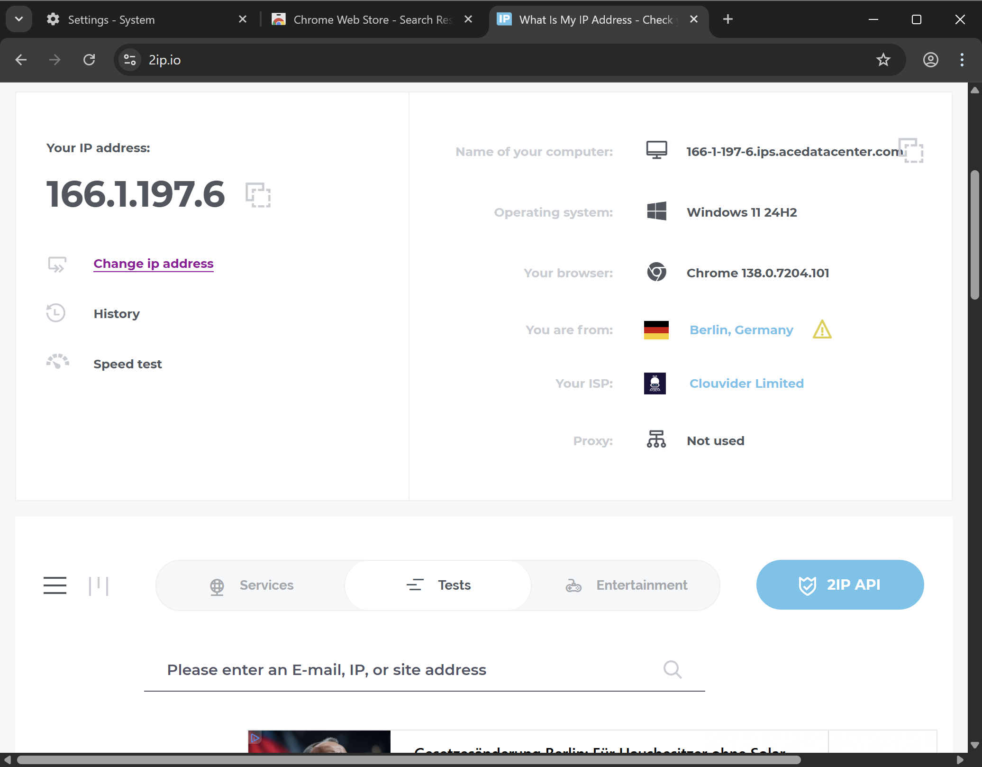The height and width of the screenshot is (767, 982).
Task: View site information icon in address bar
Action: (x=129, y=60)
